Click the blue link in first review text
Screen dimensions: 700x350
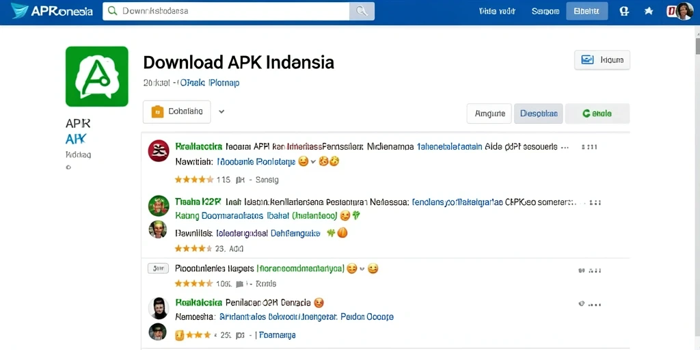click(x=449, y=146)
